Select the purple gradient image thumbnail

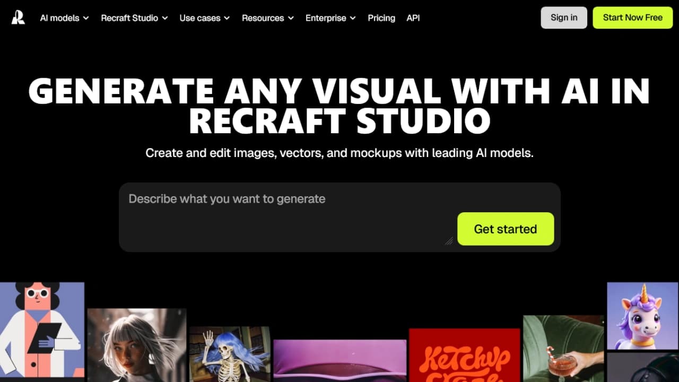point(339,361)
